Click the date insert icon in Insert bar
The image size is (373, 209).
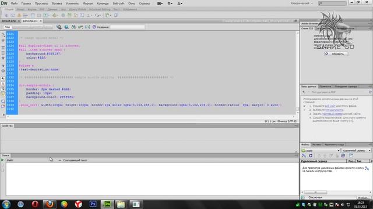[69, 16]
